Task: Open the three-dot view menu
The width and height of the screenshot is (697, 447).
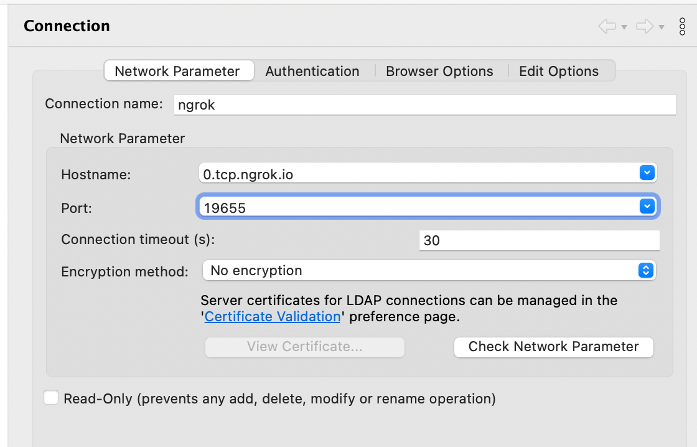Action: (682, 26)
